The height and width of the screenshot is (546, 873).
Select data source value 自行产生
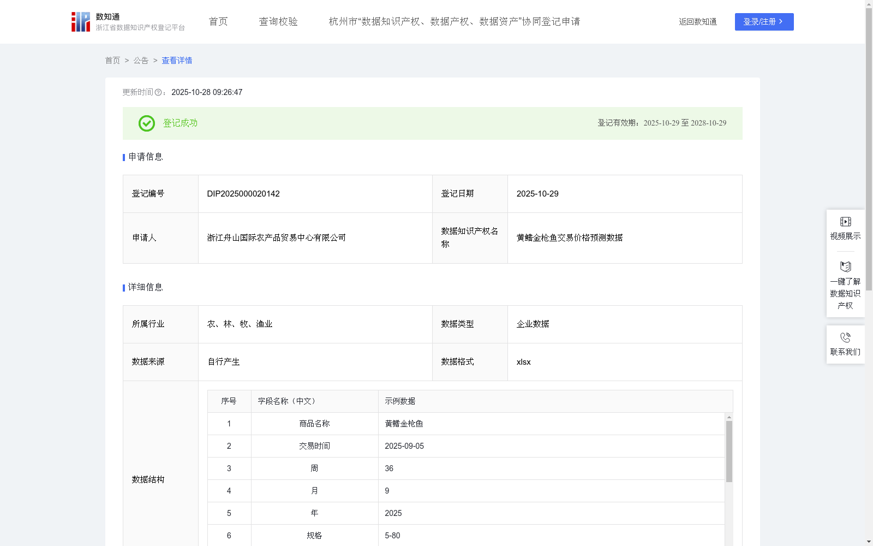(x=223, y=362)
